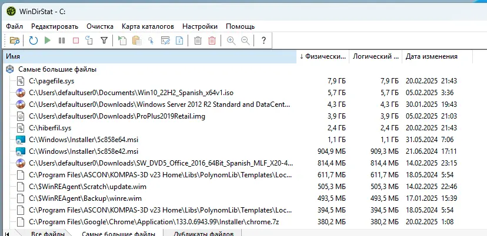Click the disc icon of Win10_22H2 iso
This screenshot has height=236, width=487.
[x=21, y=93]
